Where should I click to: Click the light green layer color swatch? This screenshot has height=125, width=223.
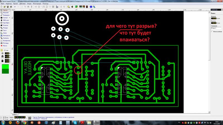(x=5, y=67)
